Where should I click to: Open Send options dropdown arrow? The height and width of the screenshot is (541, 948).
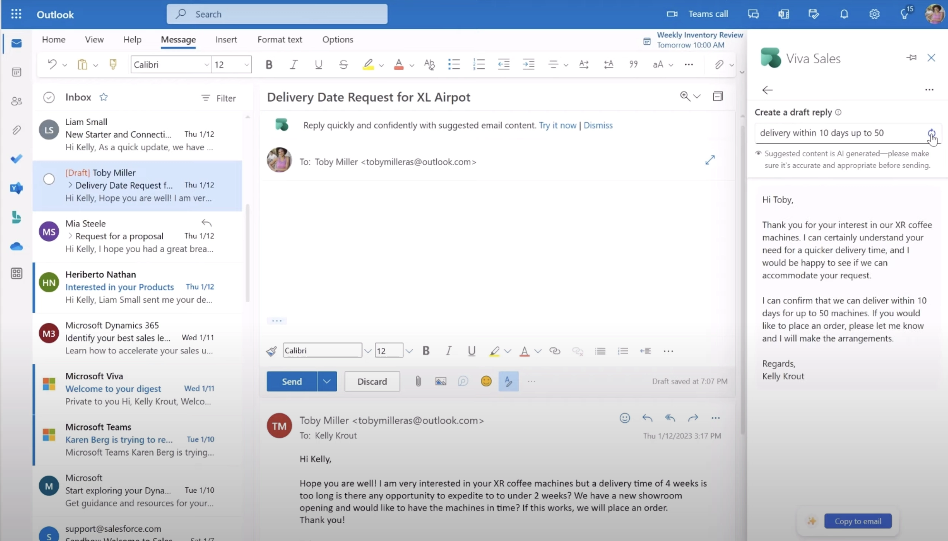click(x=327, y=381)
